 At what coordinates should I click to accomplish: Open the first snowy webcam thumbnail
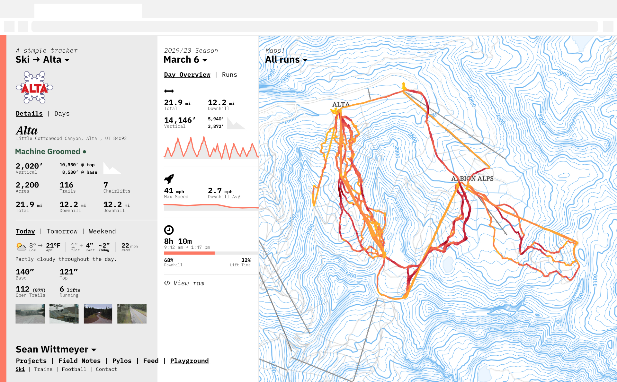pos(30,314)
